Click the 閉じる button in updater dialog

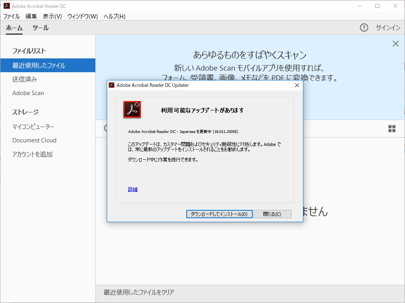click(x=272, y=214)
